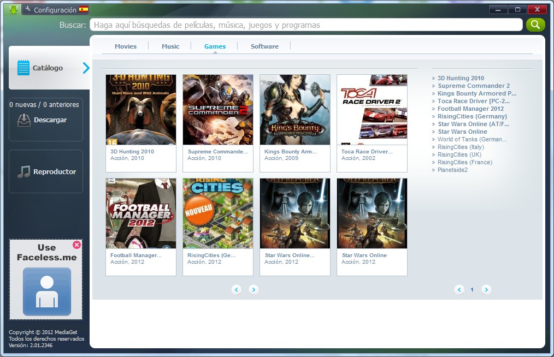Open the Descargar downloads section
This screenshot has width=554, height=357.
[46, 120]
